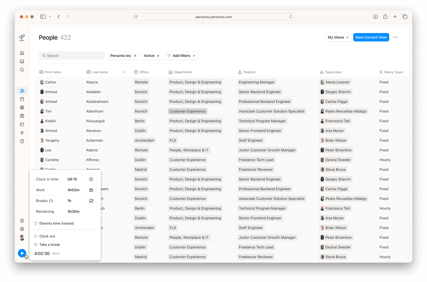The width and height of the screenshot is (427, 282).
Task: Click the blue play time tracking button
Action: tap(22, 253)
